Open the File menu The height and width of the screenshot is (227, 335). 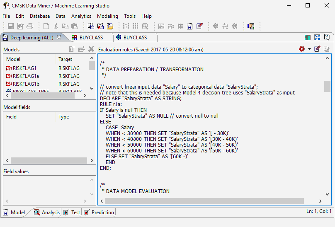pyautogui.click(x=6, y=16)
